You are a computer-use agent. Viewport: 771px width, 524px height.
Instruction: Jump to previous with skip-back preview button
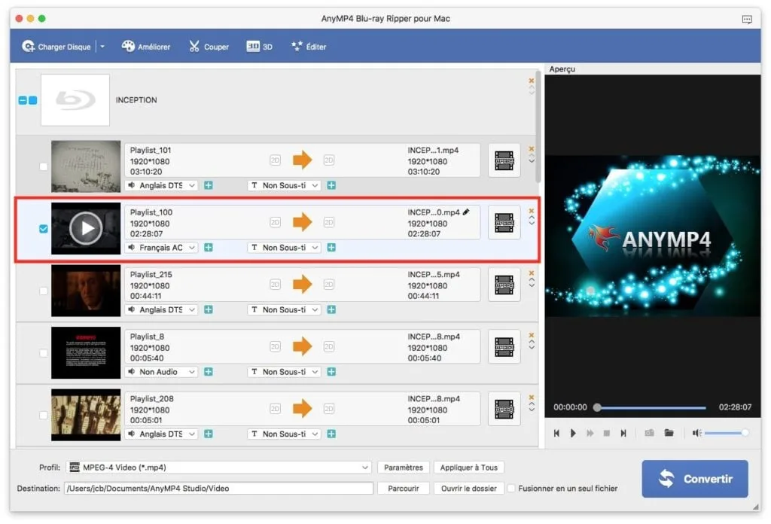click(556, 433)
